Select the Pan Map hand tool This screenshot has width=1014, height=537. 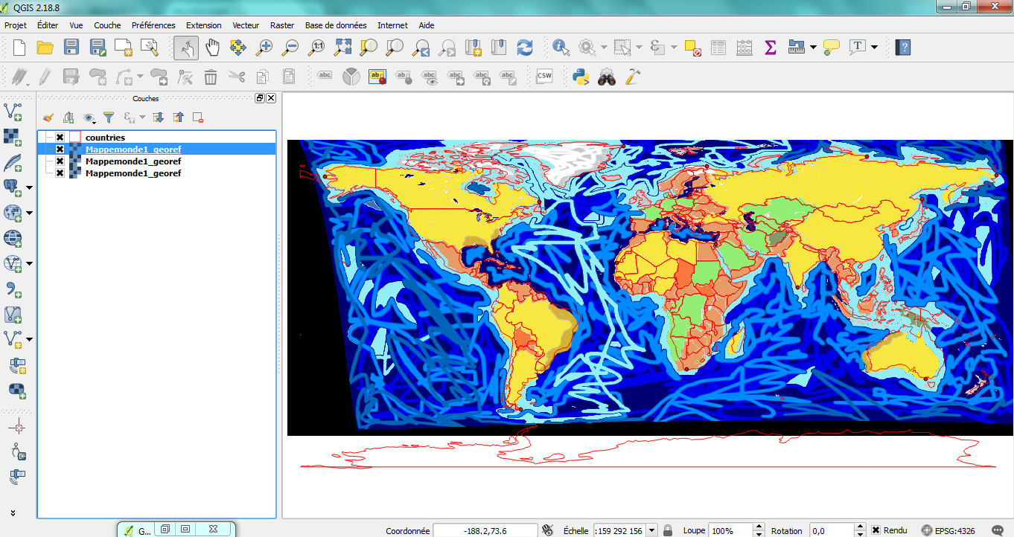212,48
